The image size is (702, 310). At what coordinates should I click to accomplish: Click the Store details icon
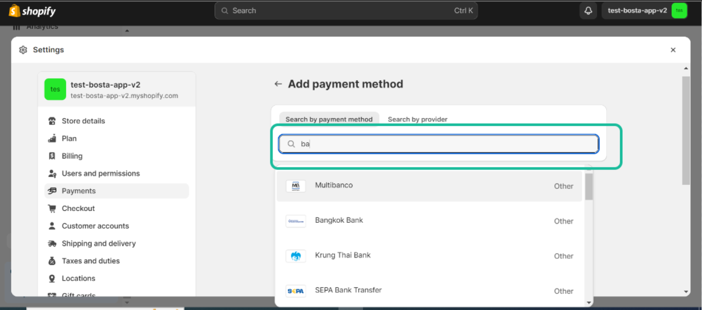pyautogui.click(x=52, y=121)
